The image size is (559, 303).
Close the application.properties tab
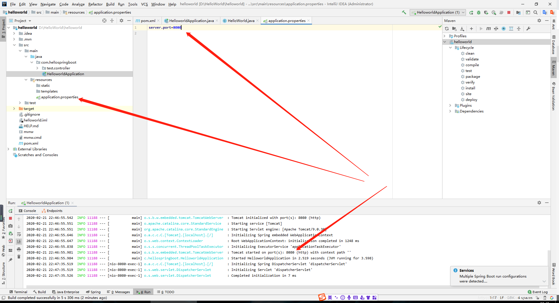click(308, 21)
